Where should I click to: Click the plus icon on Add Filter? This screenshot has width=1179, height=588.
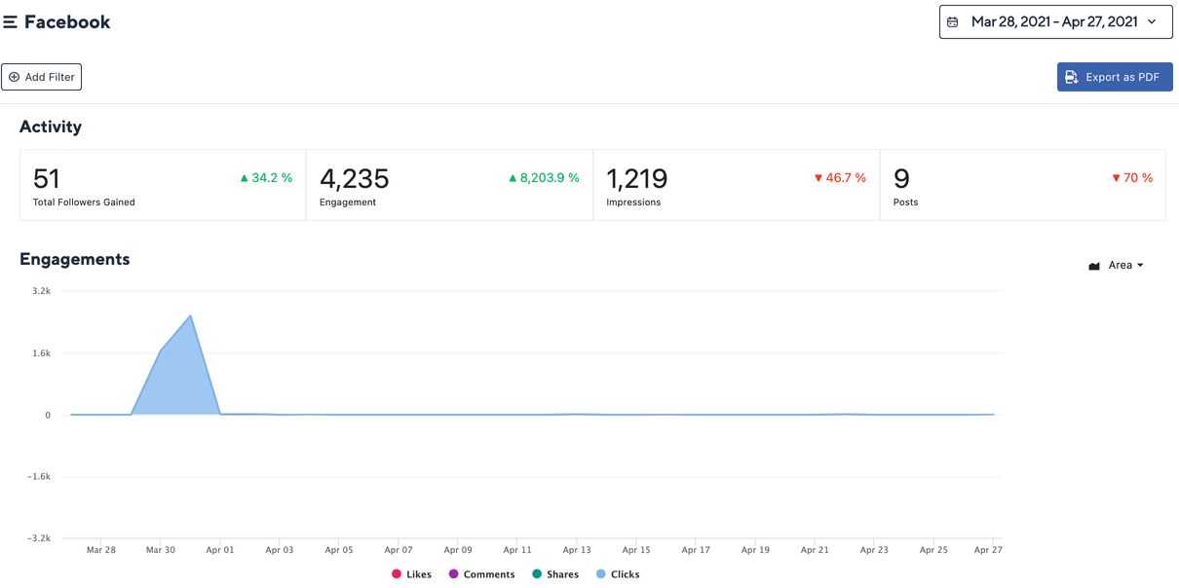pyautogui.click(x=13, y=76)
